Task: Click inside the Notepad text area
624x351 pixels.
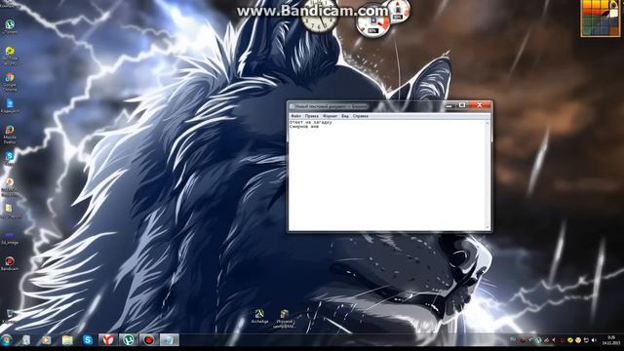Action: click(x=387, y=175)
